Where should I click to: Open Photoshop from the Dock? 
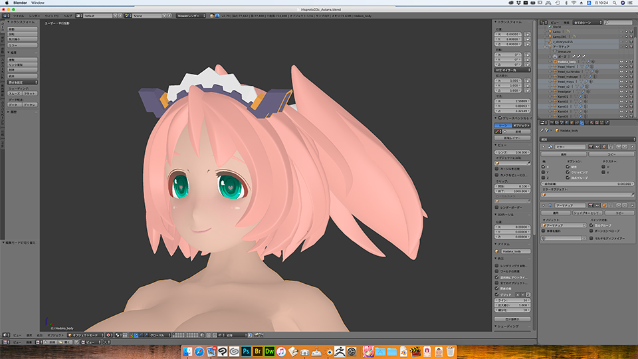(246, 351)
